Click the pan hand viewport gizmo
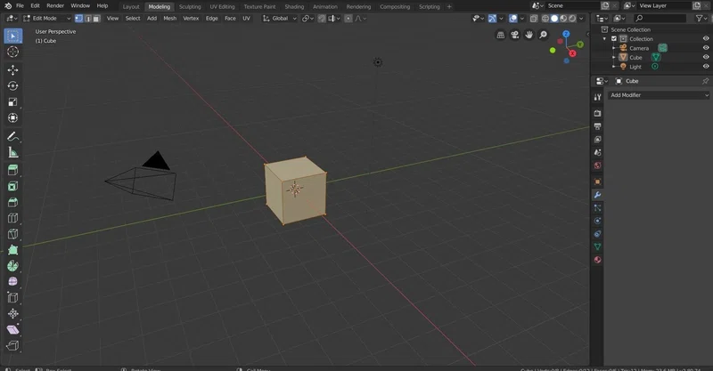Screen dimensions: 713x371 coord(529,35)
